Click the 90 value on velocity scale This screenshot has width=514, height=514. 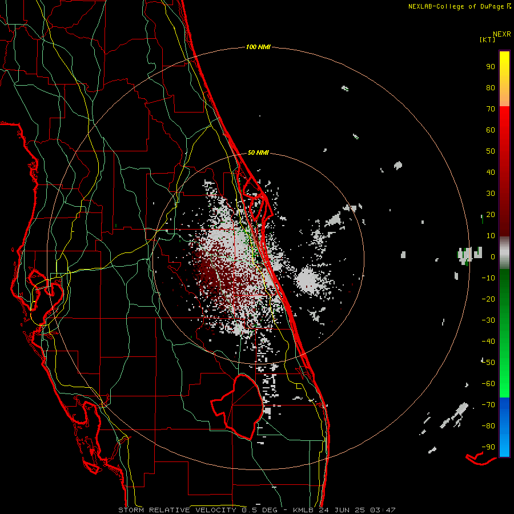491,67
